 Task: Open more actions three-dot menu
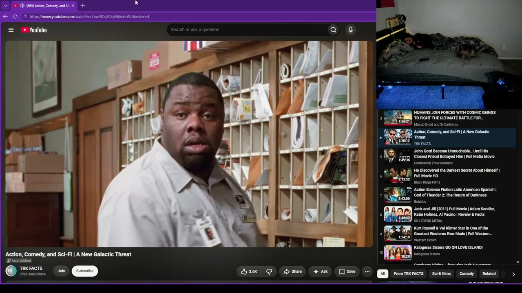click(367, 271)
